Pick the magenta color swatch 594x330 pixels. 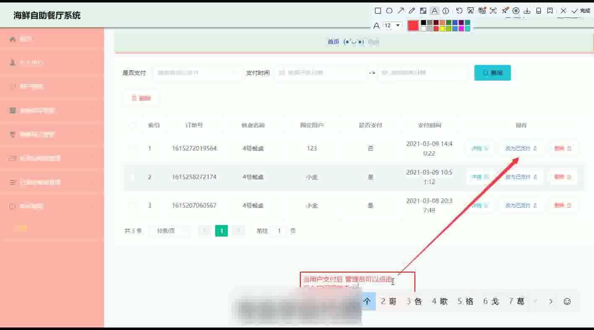(x=461, y=29)
